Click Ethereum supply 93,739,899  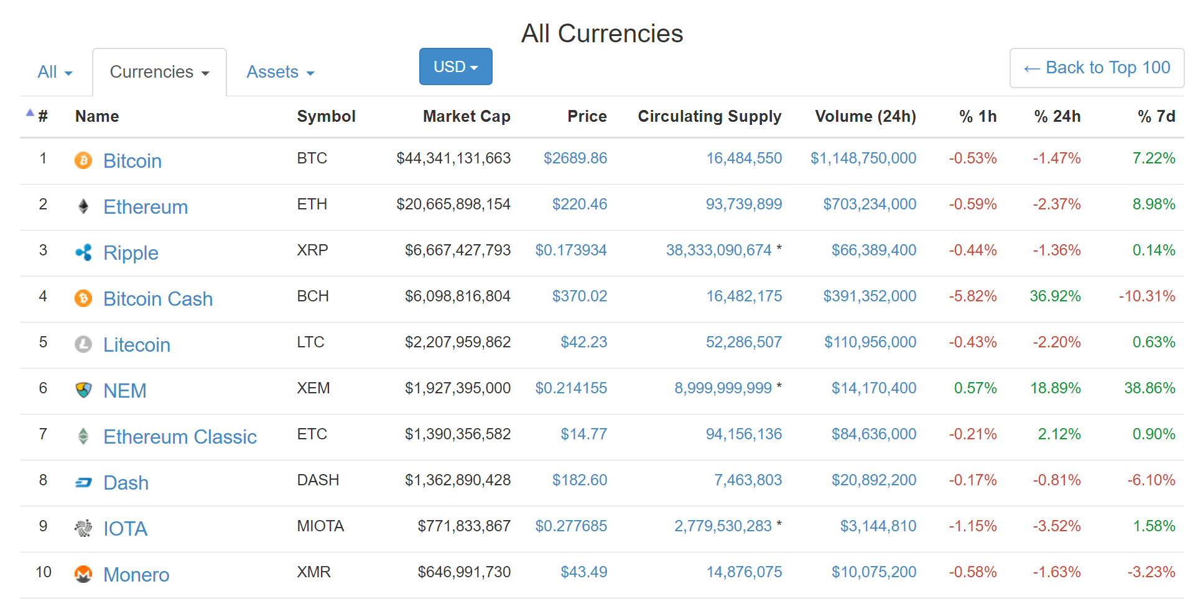[744, 204]
